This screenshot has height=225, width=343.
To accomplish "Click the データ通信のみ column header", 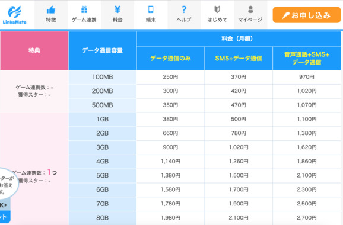I will [x=171, y=58].
